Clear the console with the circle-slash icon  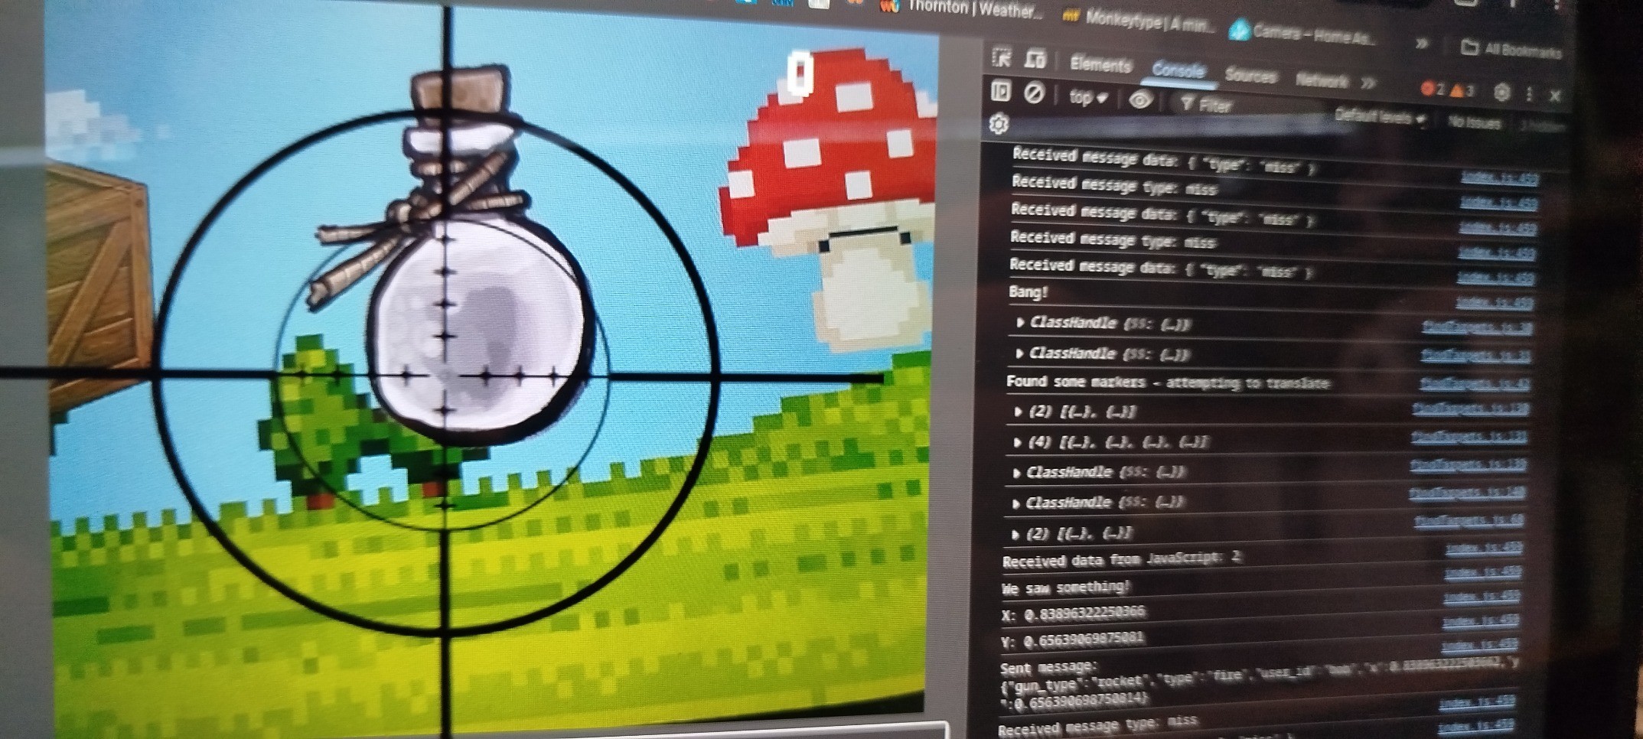click(x=1034, y=93)
